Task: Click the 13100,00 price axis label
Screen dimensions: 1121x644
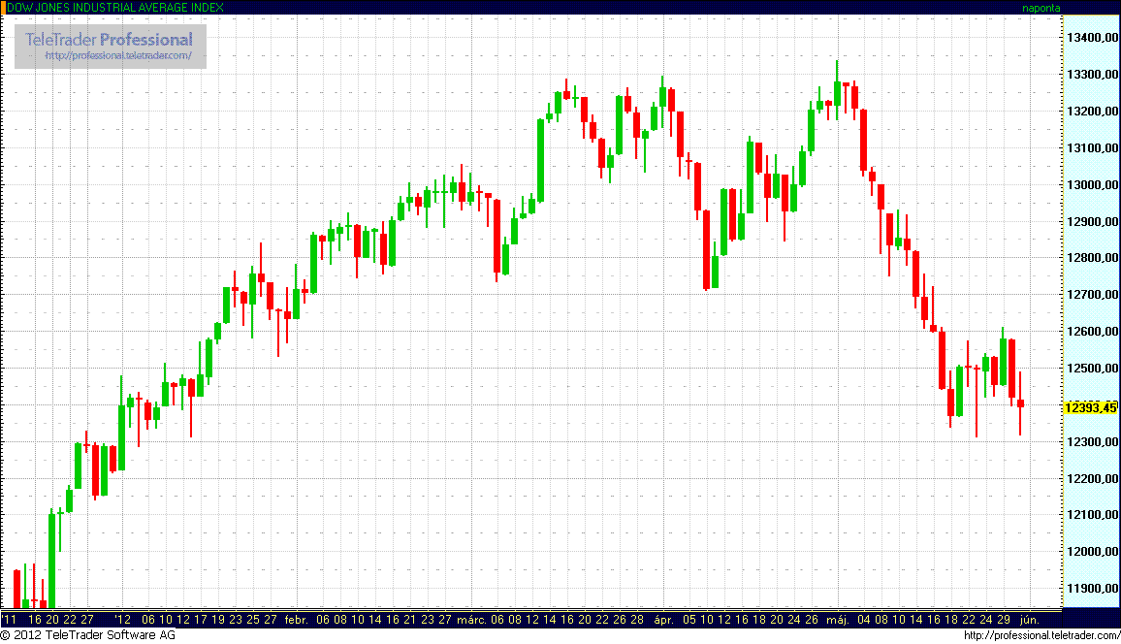Action: pos(1093,148)
